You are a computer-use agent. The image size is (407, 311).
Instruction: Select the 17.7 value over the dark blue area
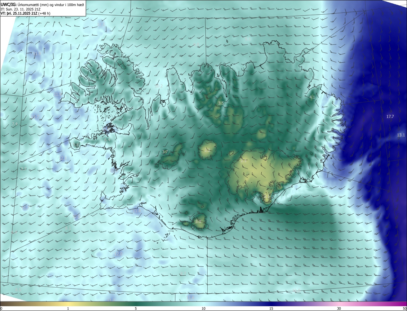pyautogui.click(x=390, y=117)
